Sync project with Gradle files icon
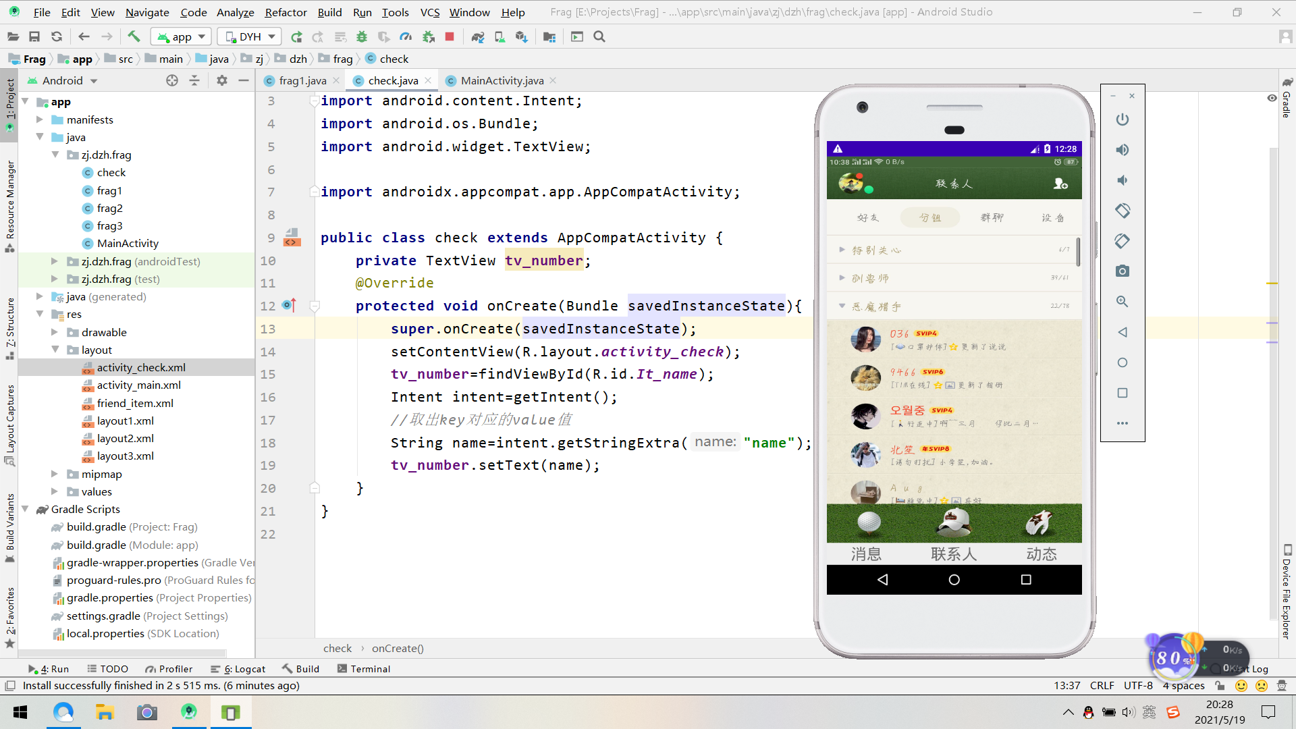 [x=478, y=36]
